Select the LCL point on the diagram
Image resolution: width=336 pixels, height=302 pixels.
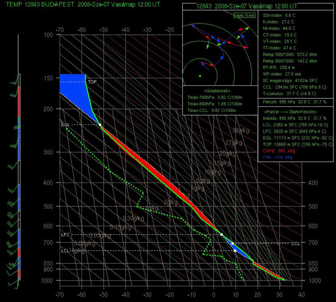point(235,251)
